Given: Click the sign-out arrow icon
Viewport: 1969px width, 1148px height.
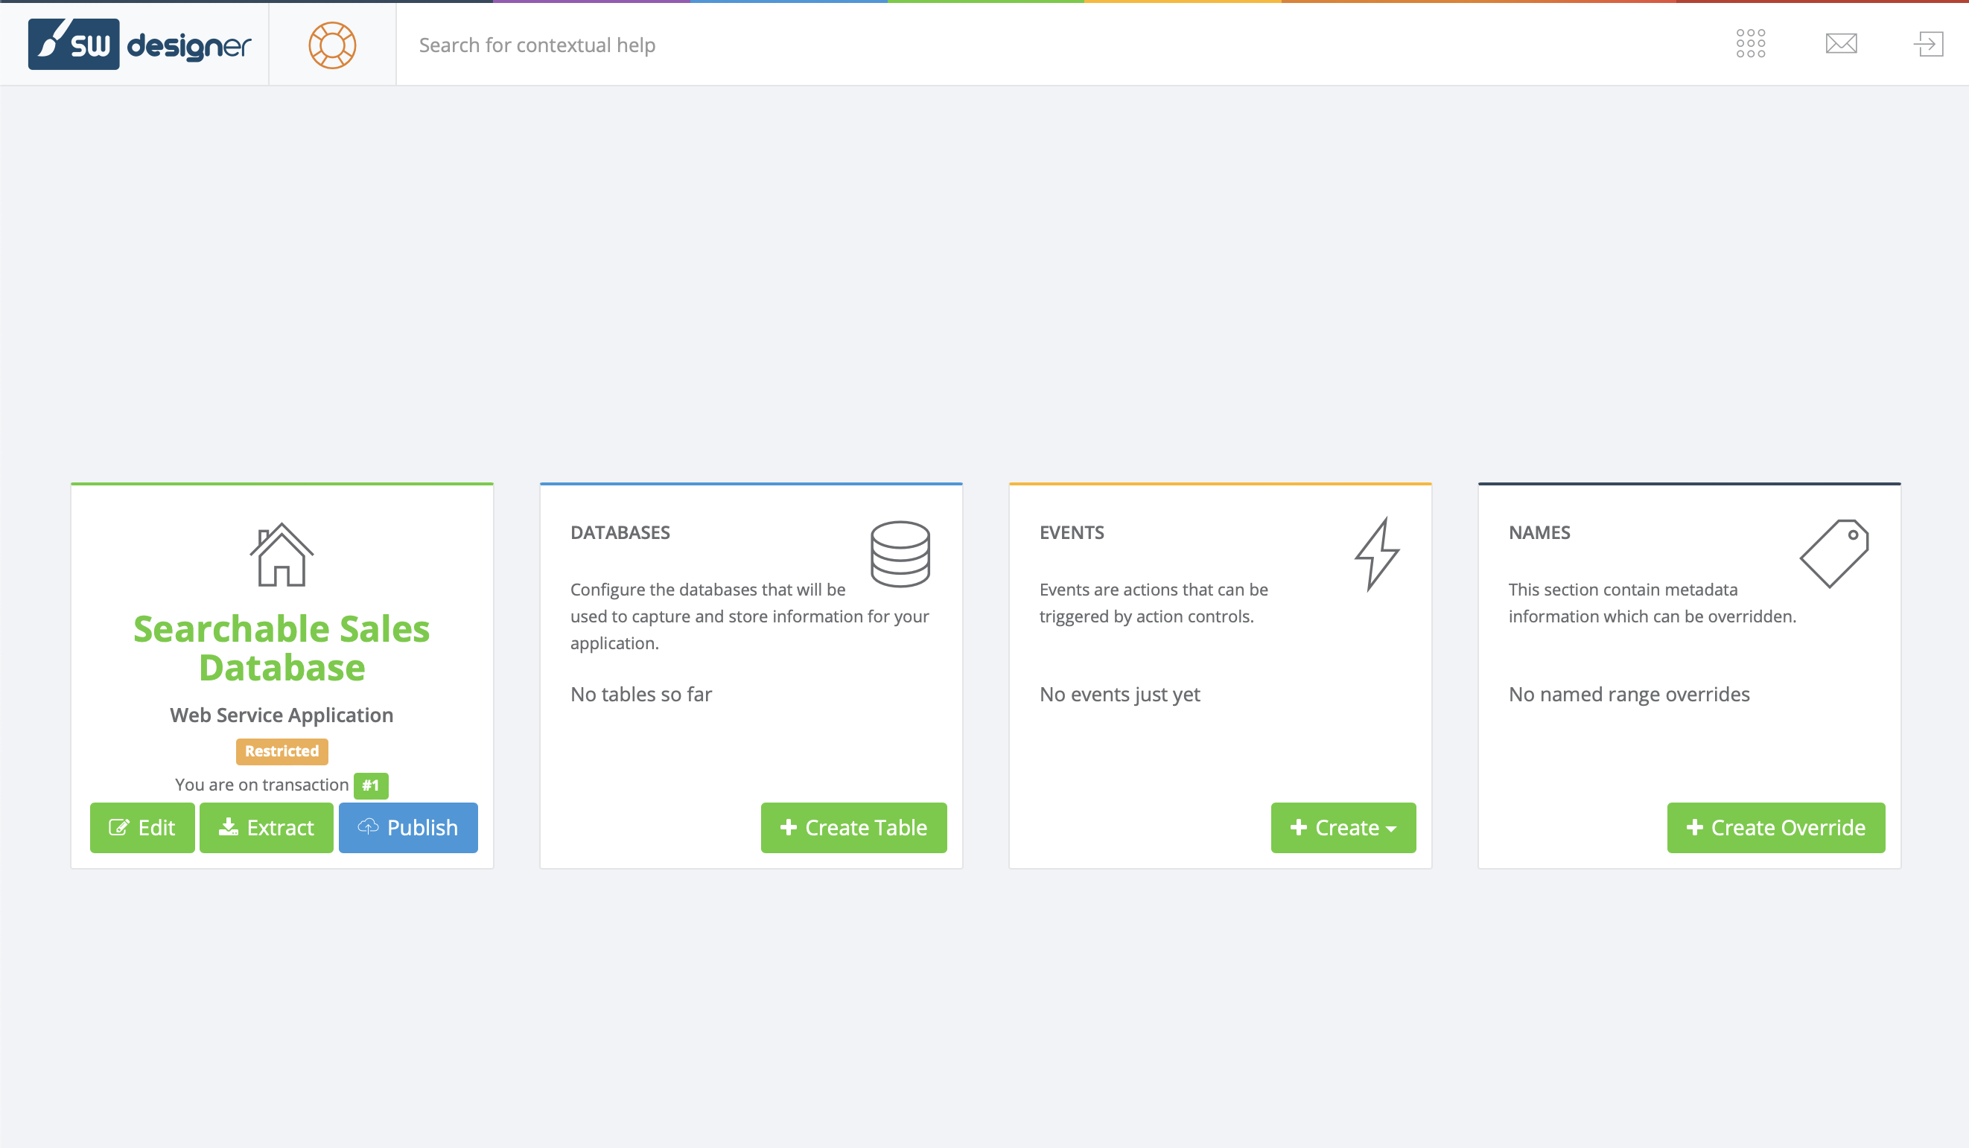Looking at the screenshot, I should (x=1928, y=44).
